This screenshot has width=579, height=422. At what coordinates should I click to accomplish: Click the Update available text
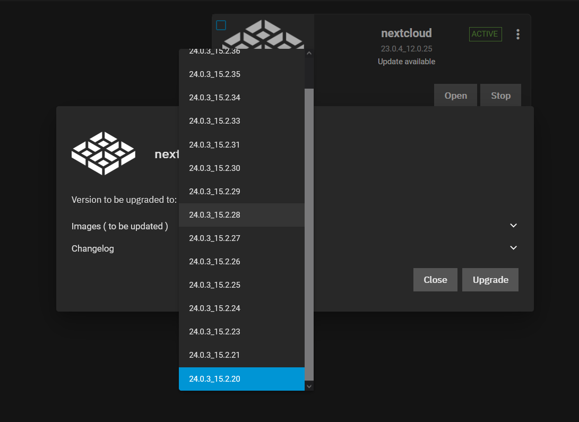(x=406, y=62)
